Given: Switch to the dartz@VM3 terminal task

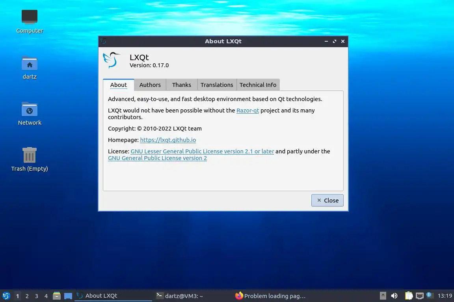Looking at the screenshot, I should tap(192, 296).
